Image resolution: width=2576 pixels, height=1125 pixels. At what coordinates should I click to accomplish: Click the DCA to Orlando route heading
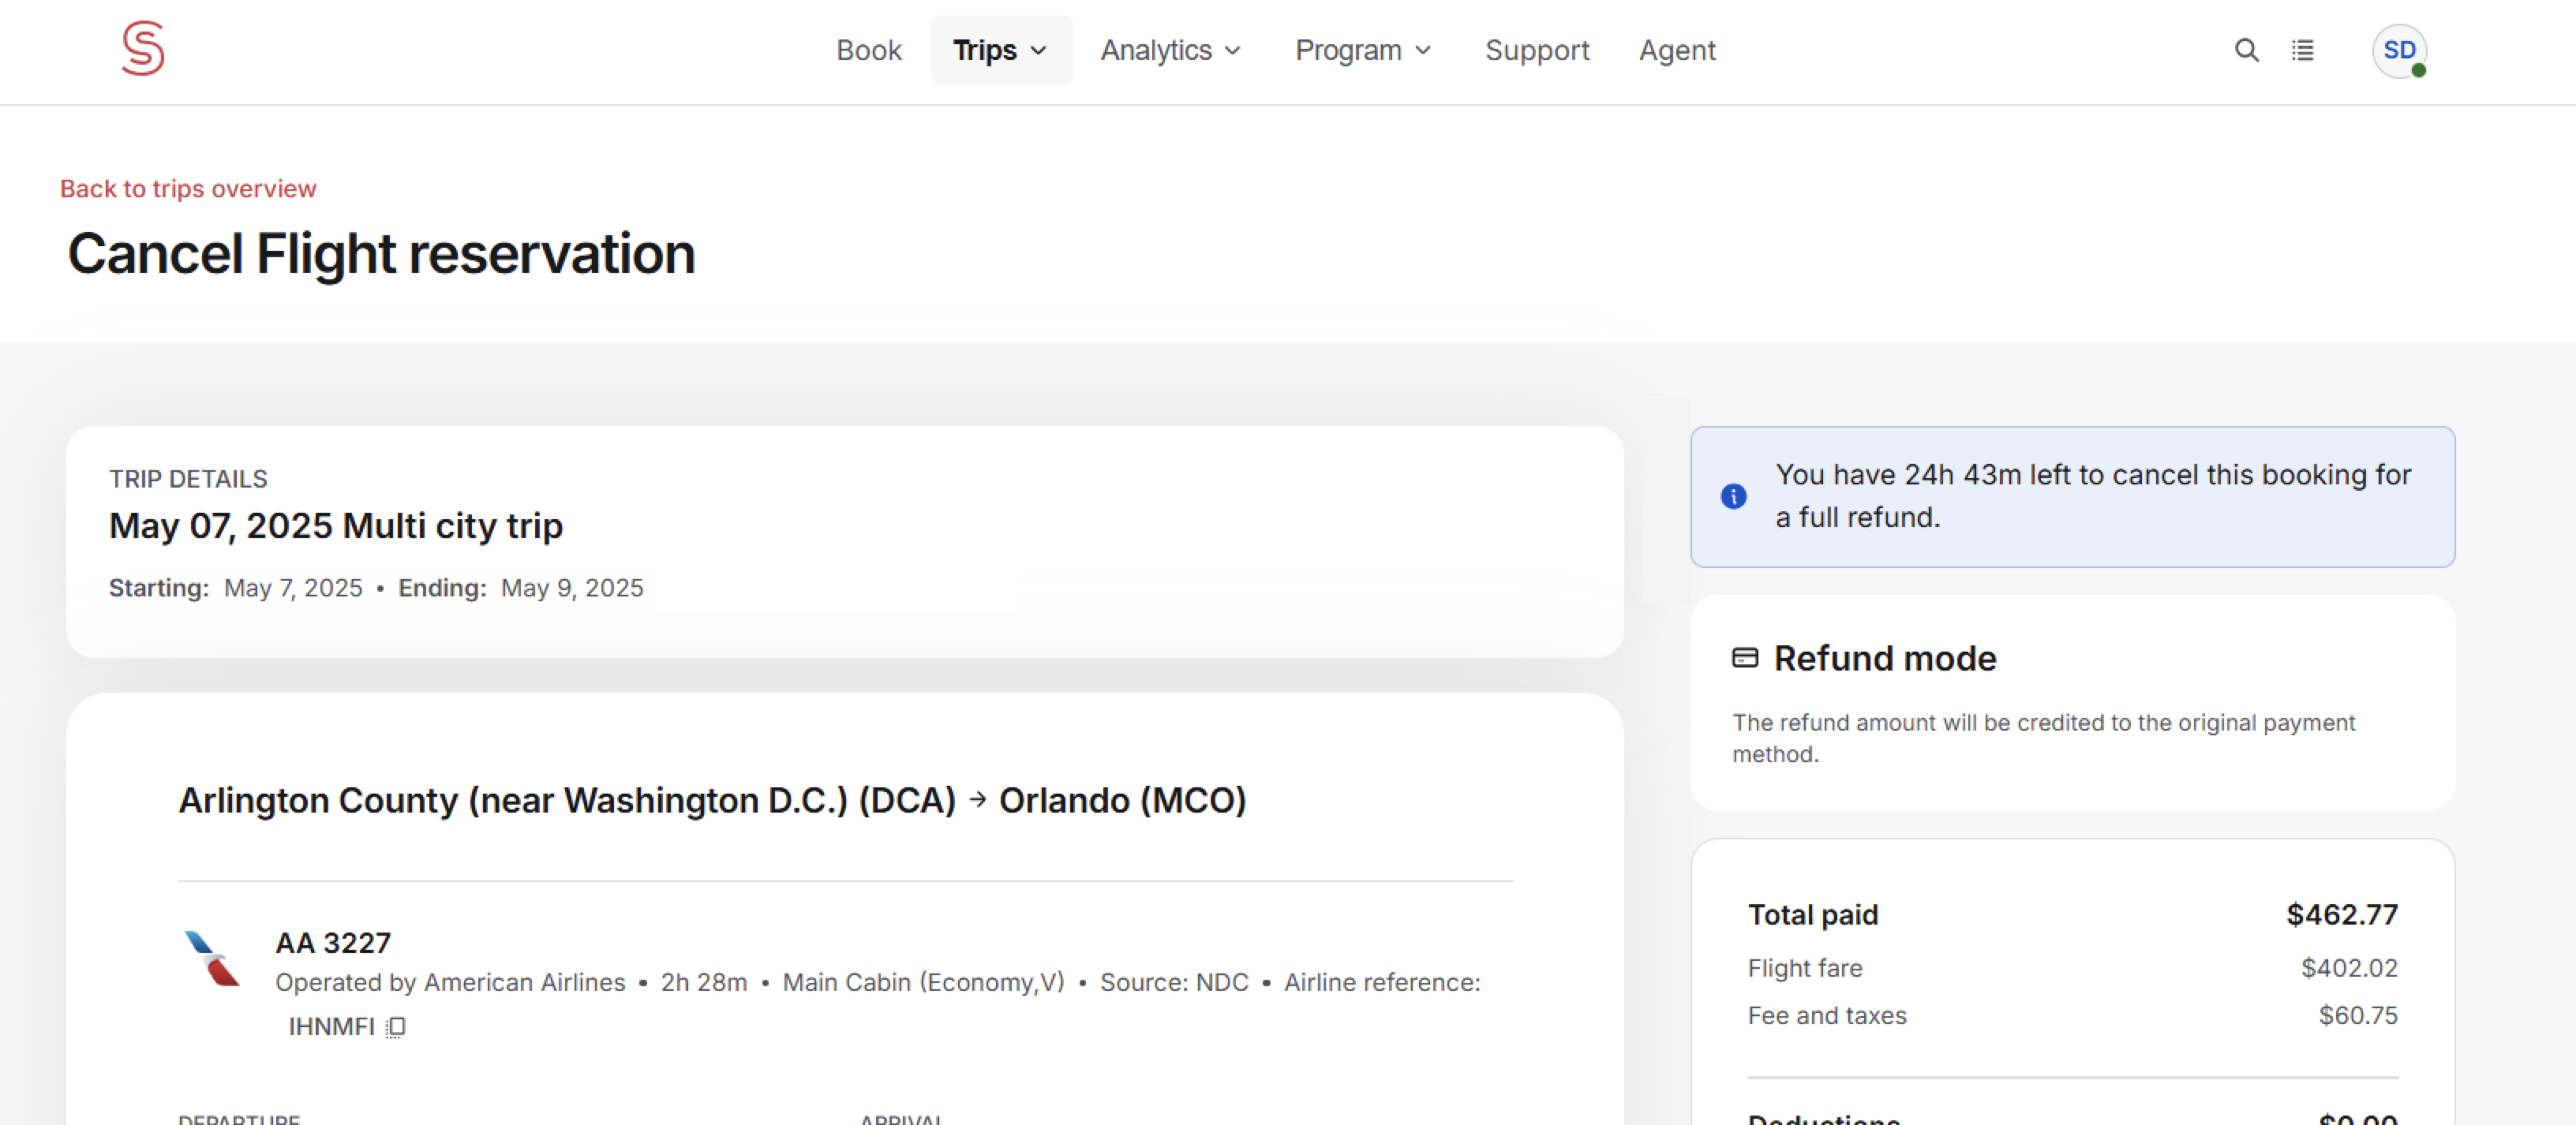pyautogui.click(x=712, y=800)
